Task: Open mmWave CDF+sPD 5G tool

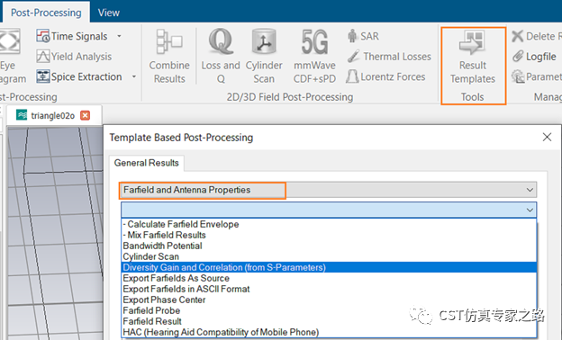Action: tap(314, 56)
